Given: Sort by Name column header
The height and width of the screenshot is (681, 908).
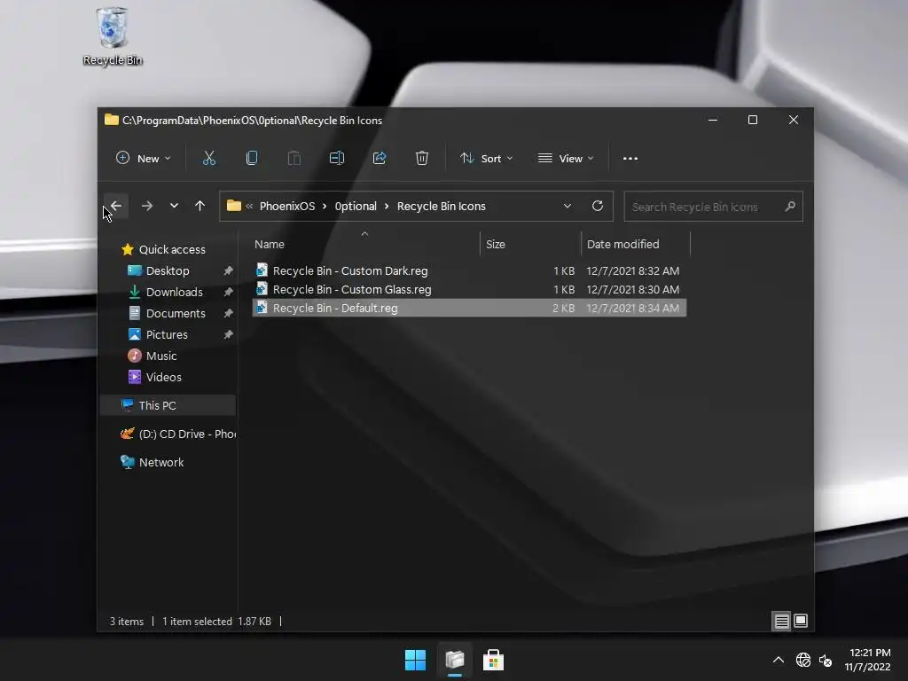Looking at the screenshot, I should [364, 244].
